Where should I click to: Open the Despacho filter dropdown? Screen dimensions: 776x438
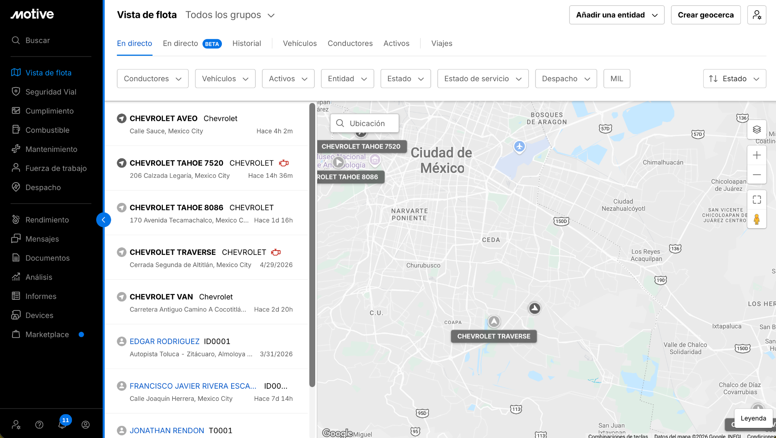click(x=566, y=79)
